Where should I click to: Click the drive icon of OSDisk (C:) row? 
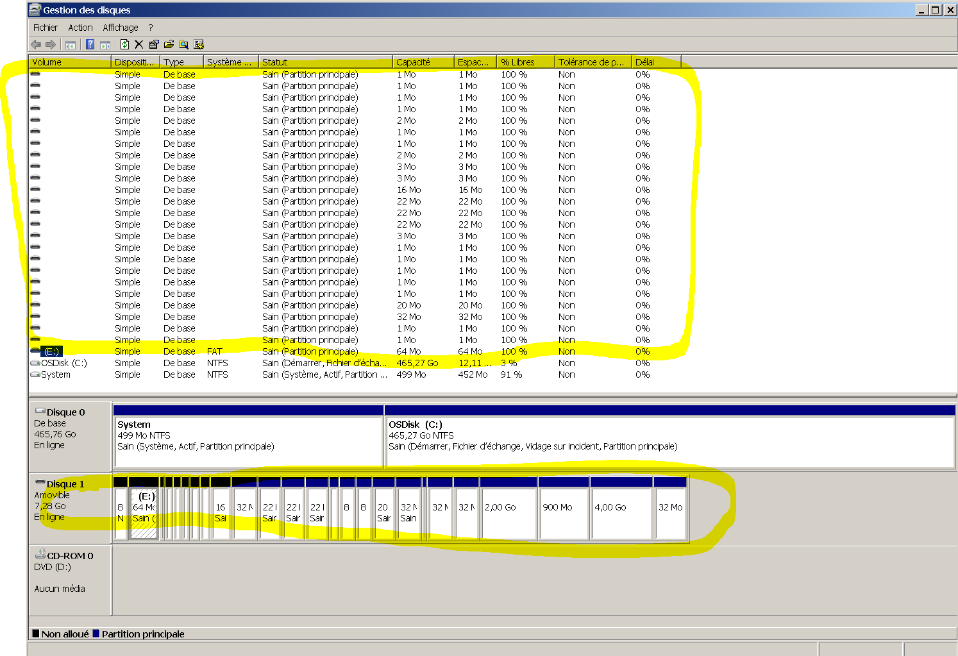point(35,363)
